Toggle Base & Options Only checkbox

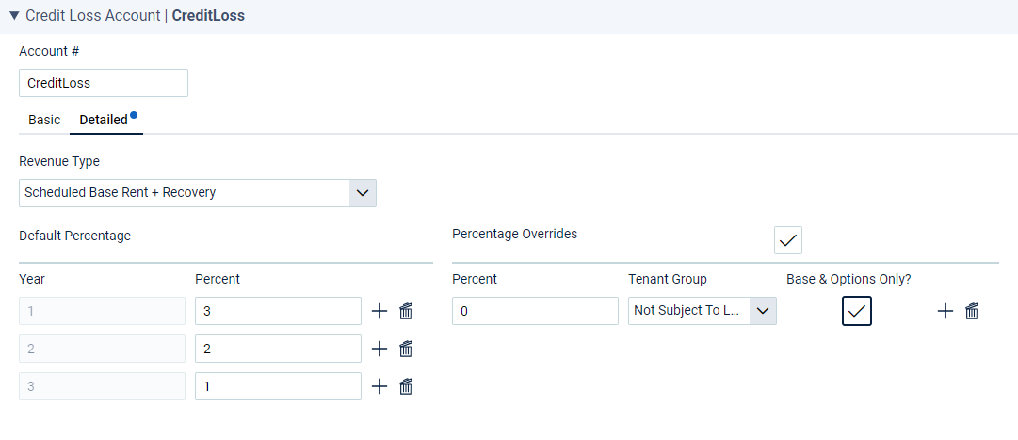[857, 311]
